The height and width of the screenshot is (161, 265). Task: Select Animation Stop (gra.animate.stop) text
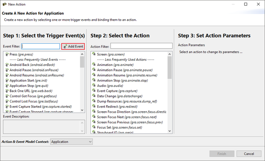pos(122,81)
